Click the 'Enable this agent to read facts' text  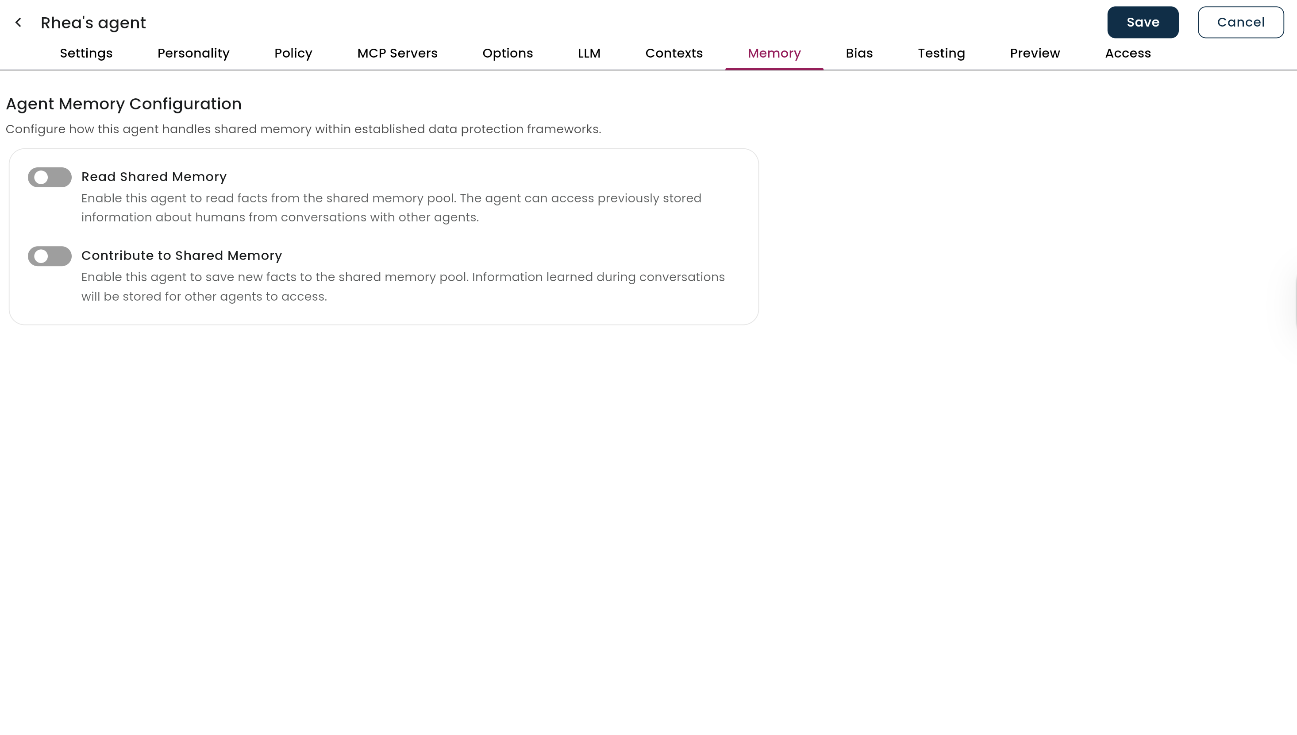pyautogui.click(x=392, y=208)
